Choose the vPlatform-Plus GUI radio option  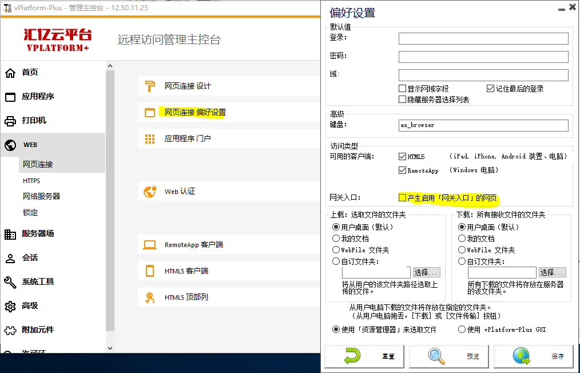point(462,330)
